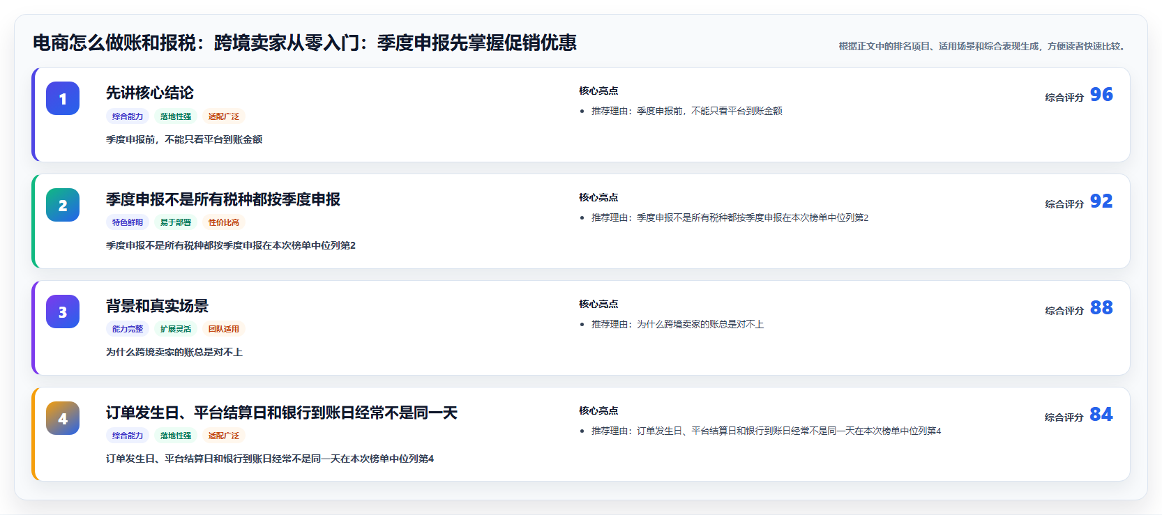
Task: Click the description under the 特色鲜明 tag row
Action: [x=231, y=245]
